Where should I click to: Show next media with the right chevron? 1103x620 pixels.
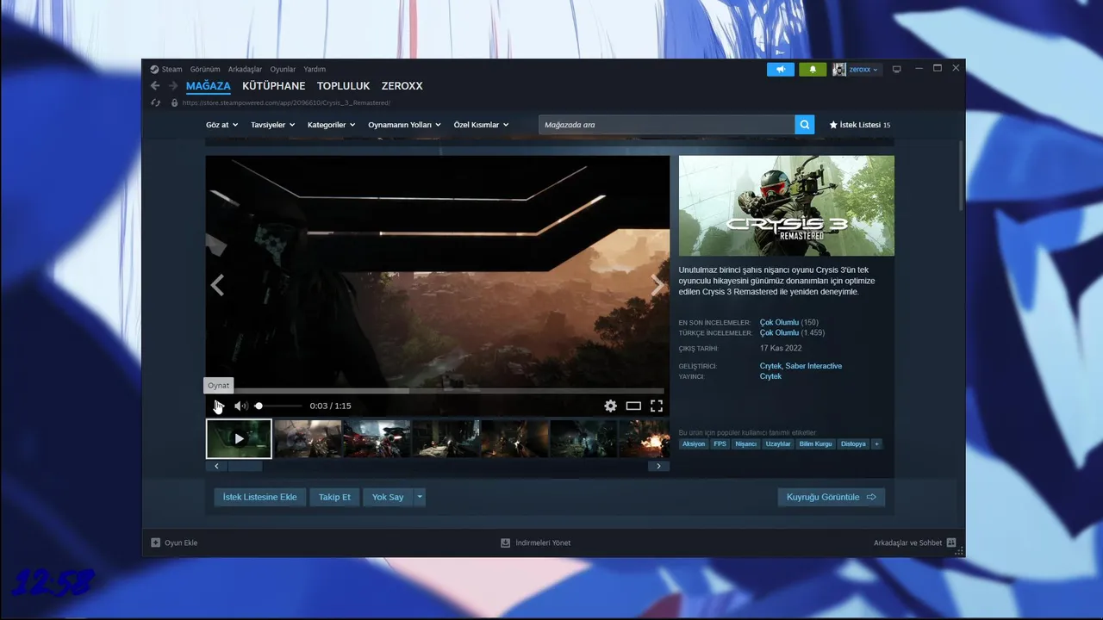(658, 285)
